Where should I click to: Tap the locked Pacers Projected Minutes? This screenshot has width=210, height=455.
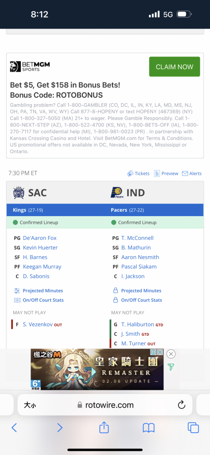(x=137, y=290)
